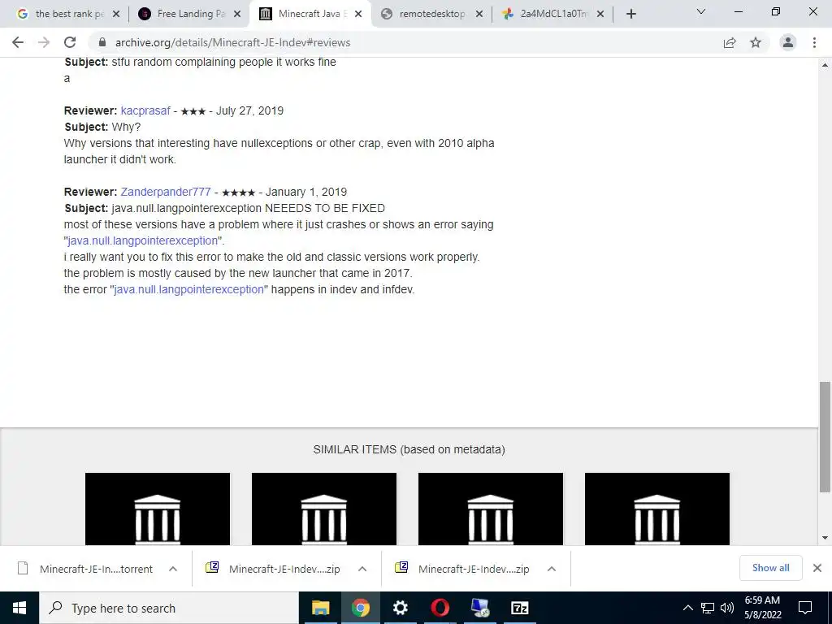This screenshot has height=624, width=832.
Task: Show hidden system tray icons
Action: click(687, 608)
